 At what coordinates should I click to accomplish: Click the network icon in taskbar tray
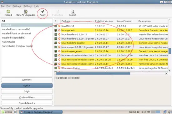click(x=165, y=112)
